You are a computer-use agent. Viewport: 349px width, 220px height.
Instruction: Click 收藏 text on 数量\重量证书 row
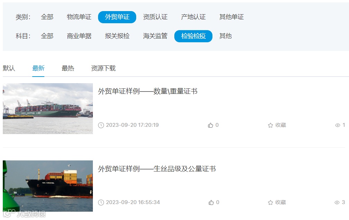click(x=280, y=125)
